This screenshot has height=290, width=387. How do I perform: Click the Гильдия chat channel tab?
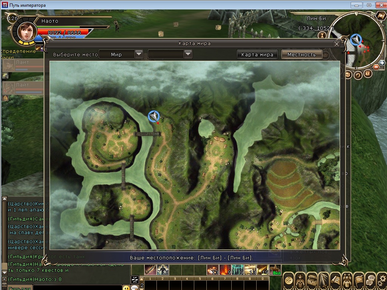20,288
